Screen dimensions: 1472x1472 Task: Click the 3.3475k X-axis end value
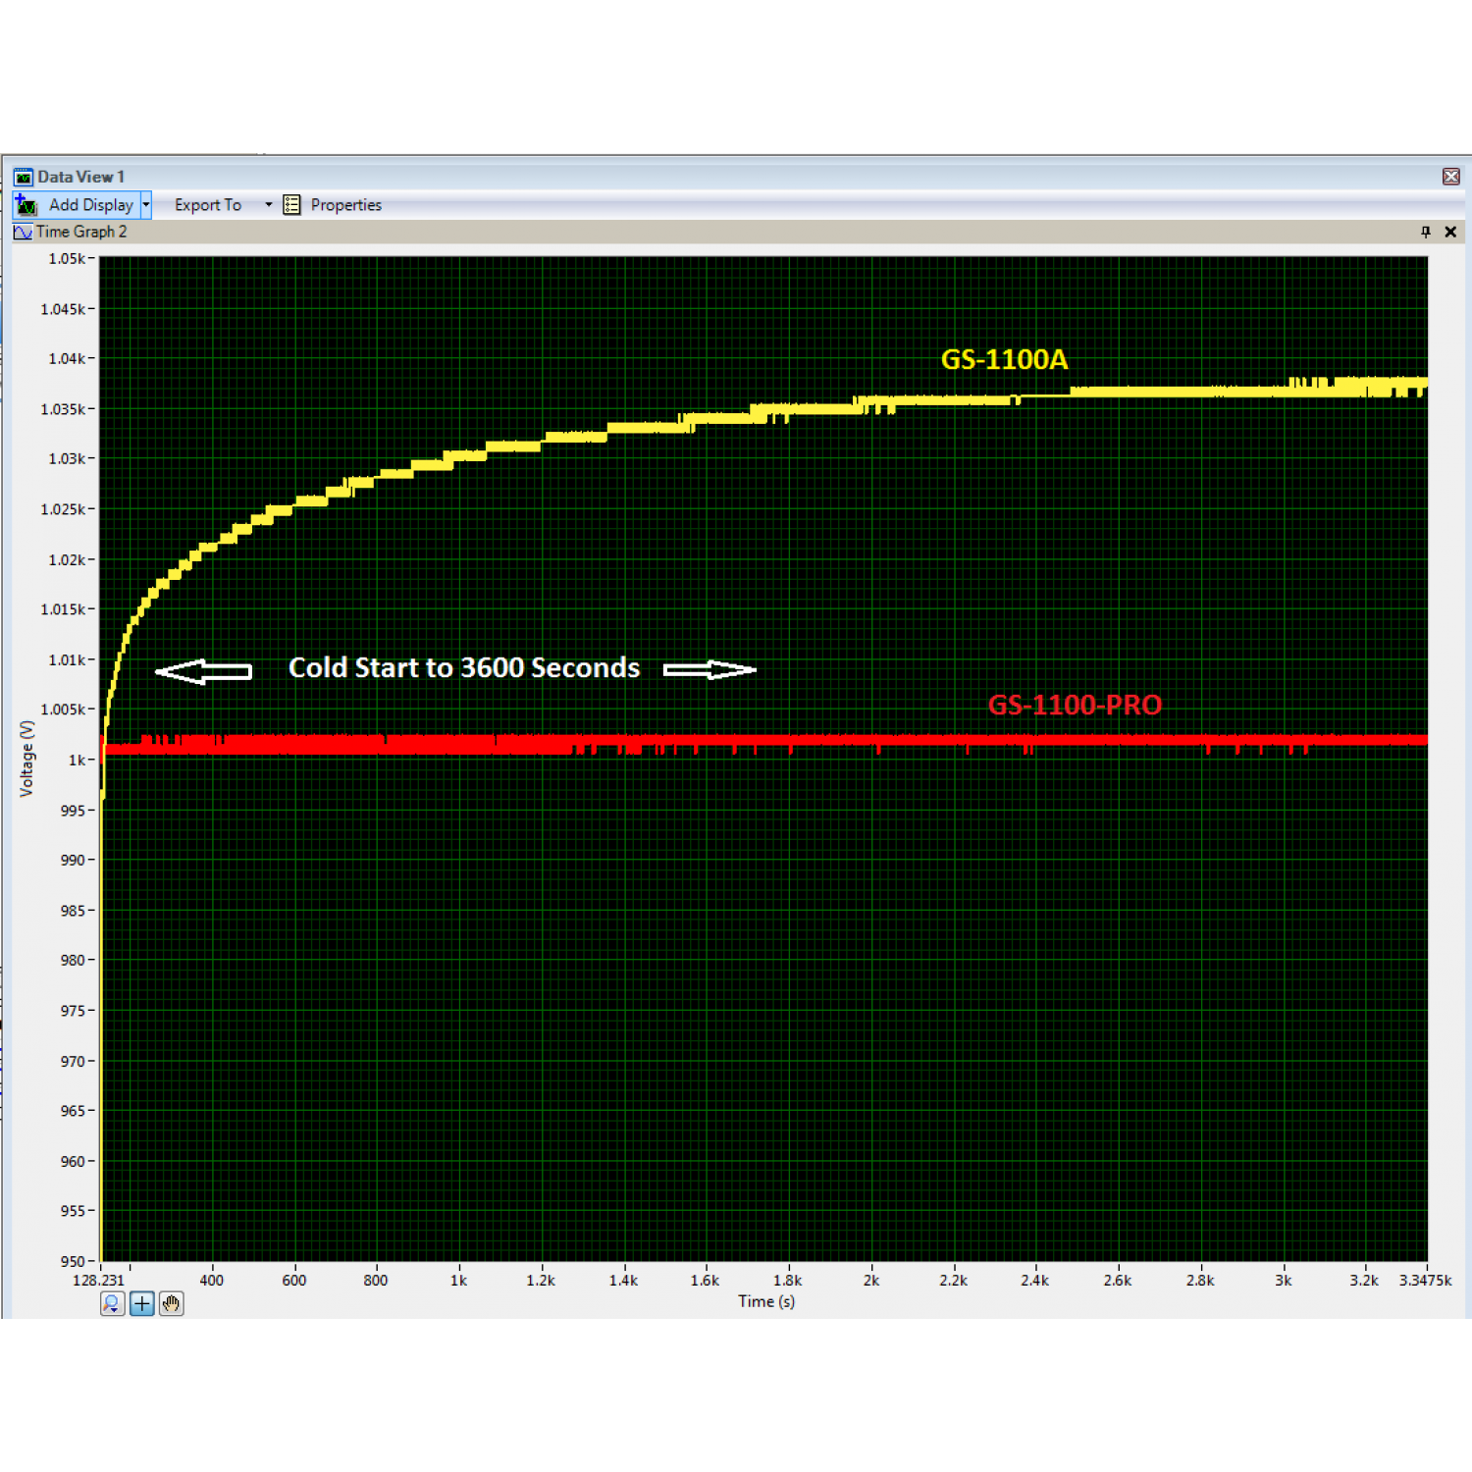click(x=1425, y=1281)
